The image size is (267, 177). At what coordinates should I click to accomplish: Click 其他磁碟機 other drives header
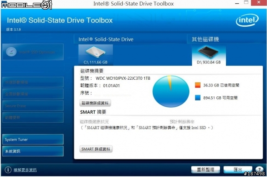205,39
